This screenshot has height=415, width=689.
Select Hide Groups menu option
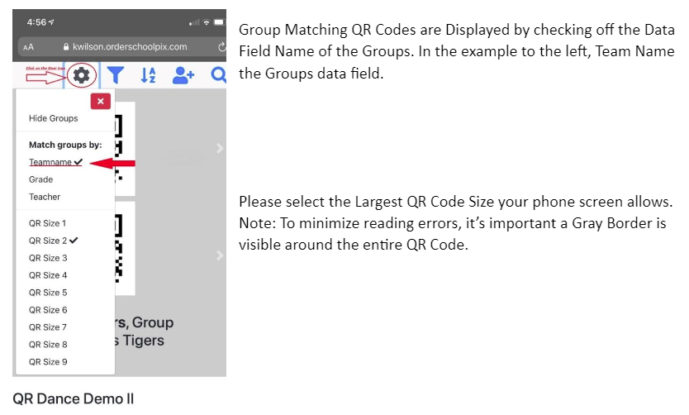point(53,118)
